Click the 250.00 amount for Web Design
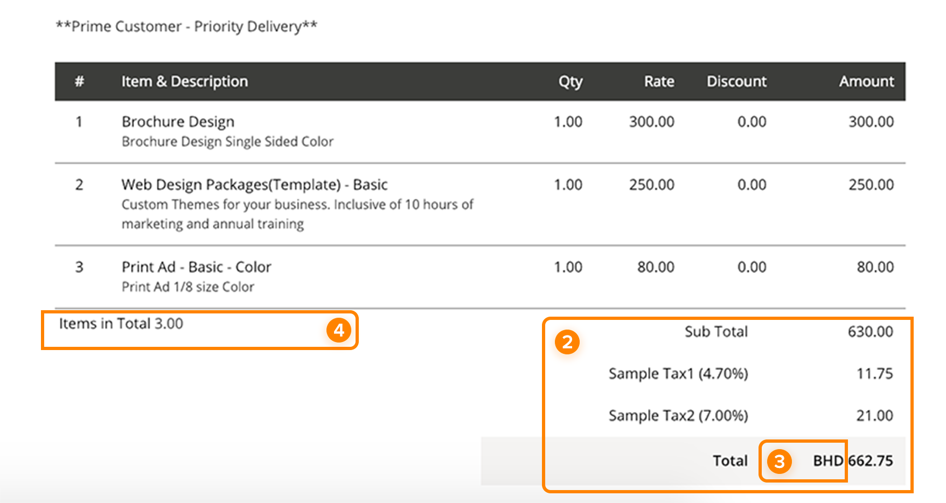Screen dimensions: 946x503 pyautogui.click(x=871, y=185)
